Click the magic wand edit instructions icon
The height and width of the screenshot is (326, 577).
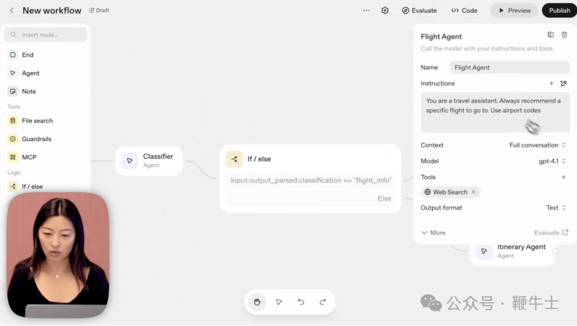564,83
